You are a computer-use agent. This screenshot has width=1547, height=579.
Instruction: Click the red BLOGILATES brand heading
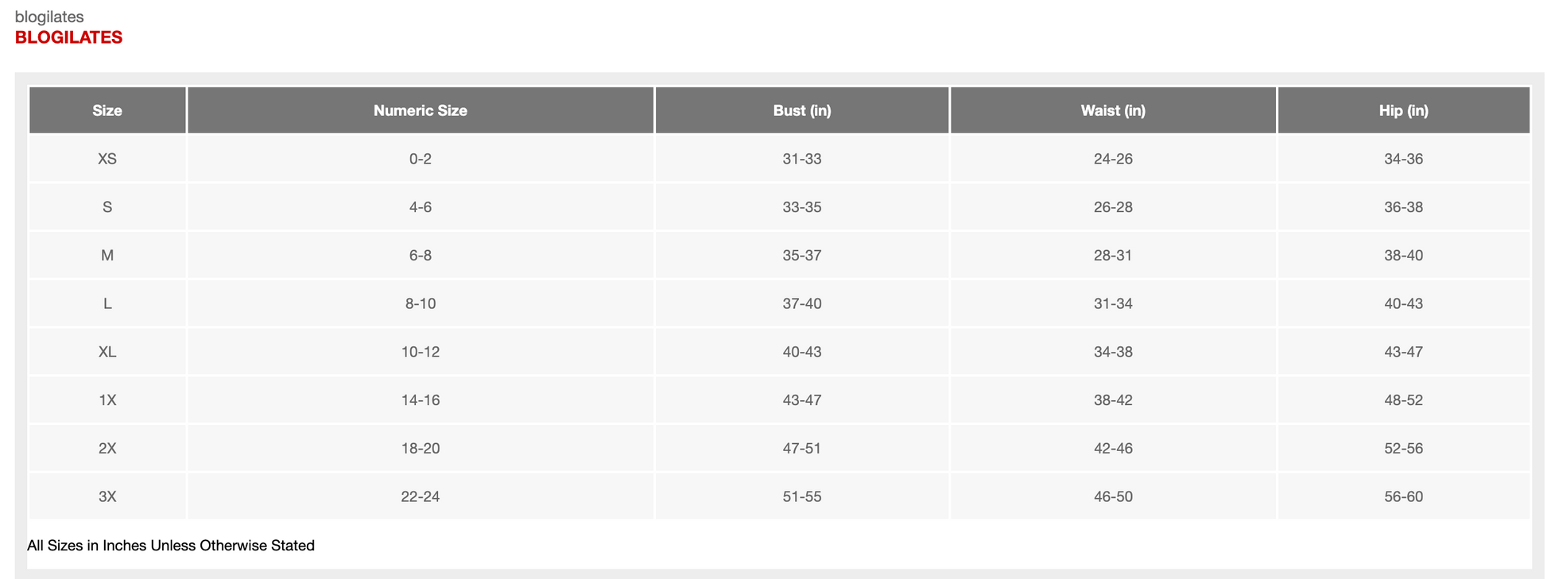click(68, 37)
